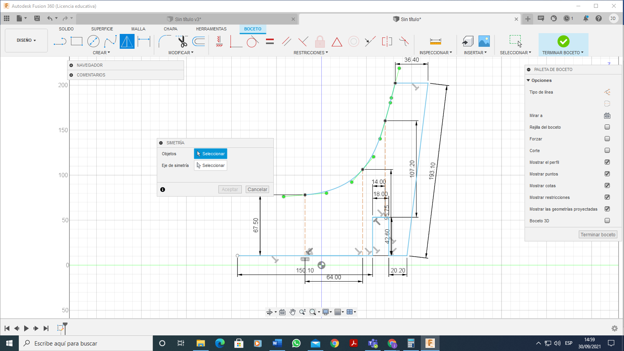Click the sketch feature in timeline

[x=60, y=328]
